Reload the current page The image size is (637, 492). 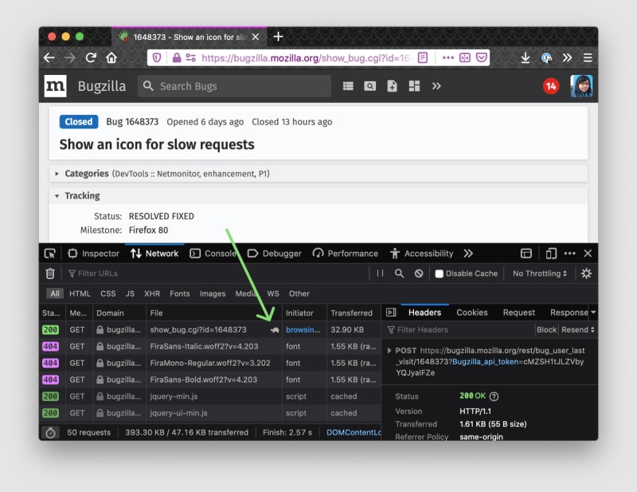point(91,57)
